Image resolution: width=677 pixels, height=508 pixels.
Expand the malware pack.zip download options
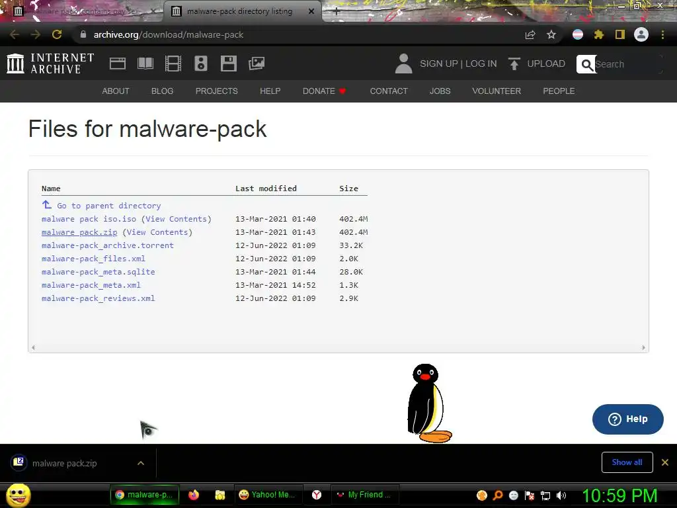click(141, 463)
